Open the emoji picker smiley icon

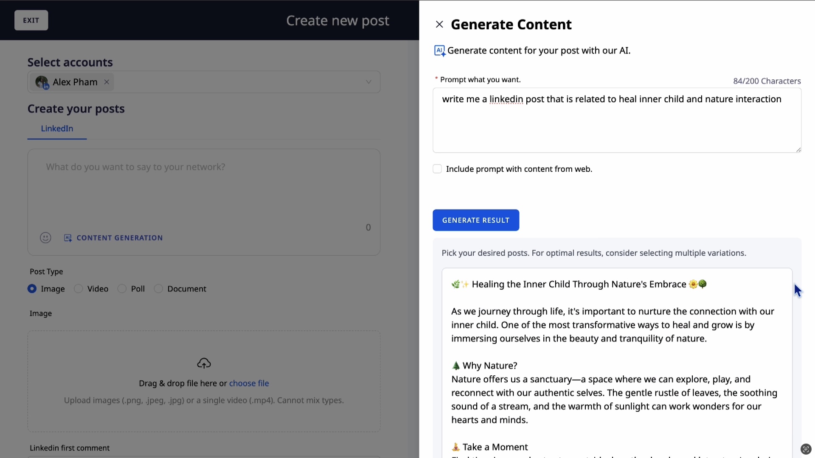pyautogui.click(x=45, y=238)
